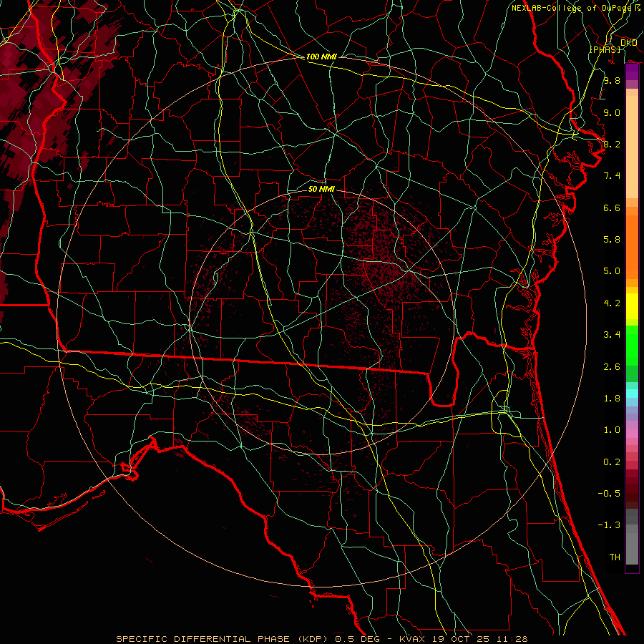Pick the yellow band of the color scale
644x644 pixels.
(x=632, y=306)
